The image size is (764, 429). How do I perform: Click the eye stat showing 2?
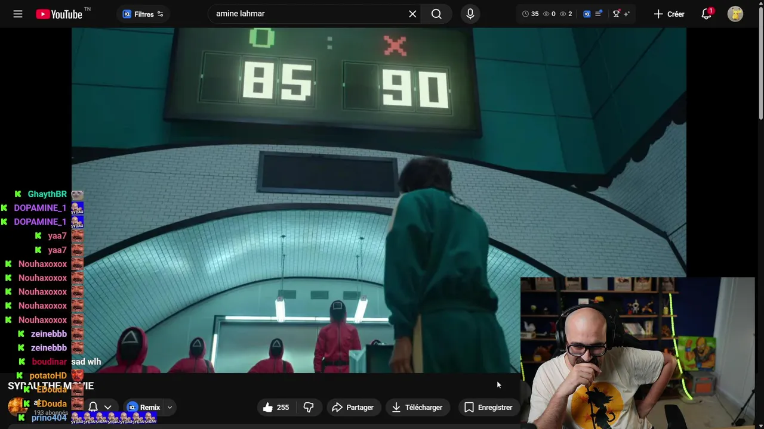click(x=566, y=14)
